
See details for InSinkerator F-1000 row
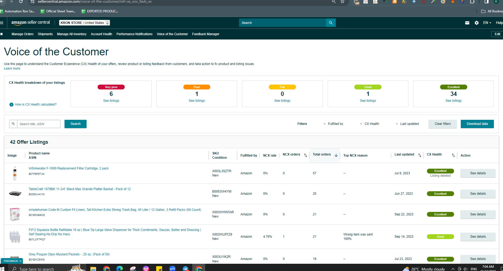pyautogui.click(x=478, y=173)
